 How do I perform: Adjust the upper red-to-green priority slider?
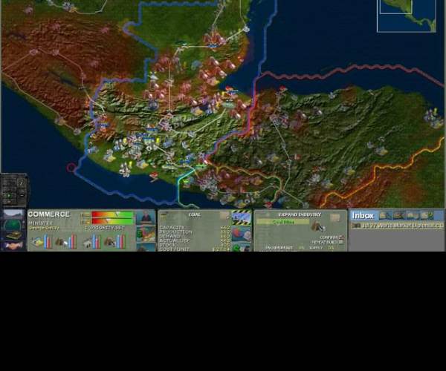(112, 214)
